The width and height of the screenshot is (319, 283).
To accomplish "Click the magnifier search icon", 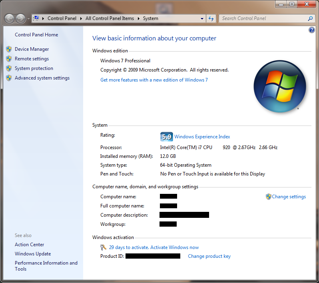I will [x=310, y=18].
